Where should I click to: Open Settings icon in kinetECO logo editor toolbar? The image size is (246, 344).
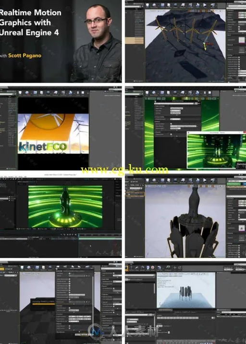point(48,93)
